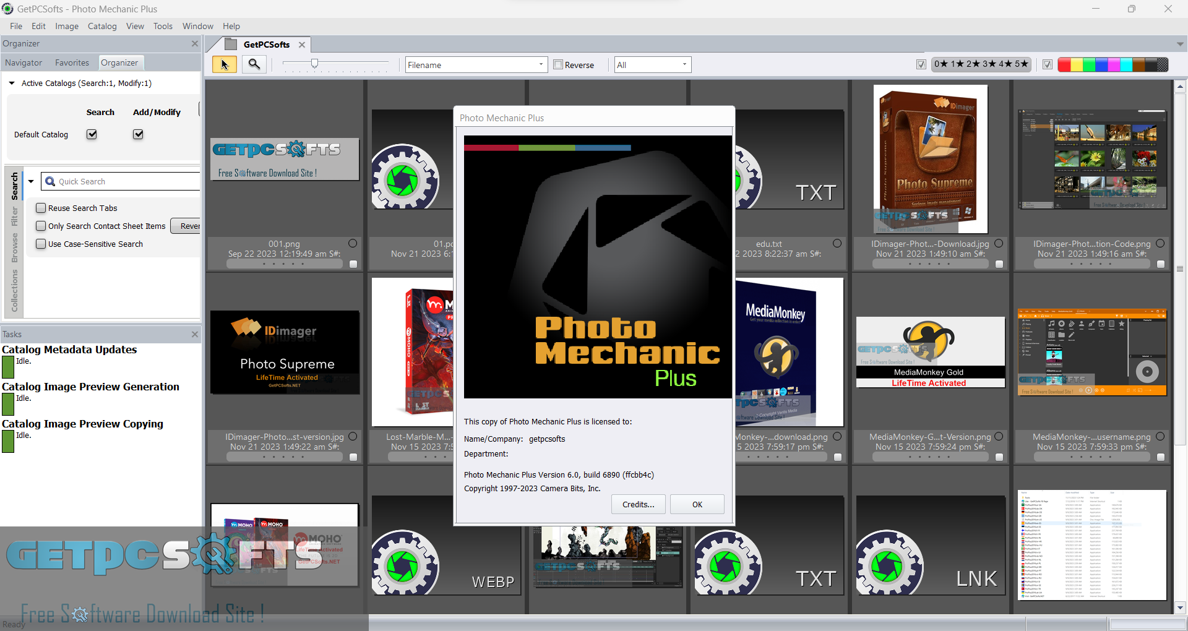This screenshot has width=1188, height=631.
Task: Click color class square on IDimager-Phot...tion-Code.png
Action: point(1161,264)
